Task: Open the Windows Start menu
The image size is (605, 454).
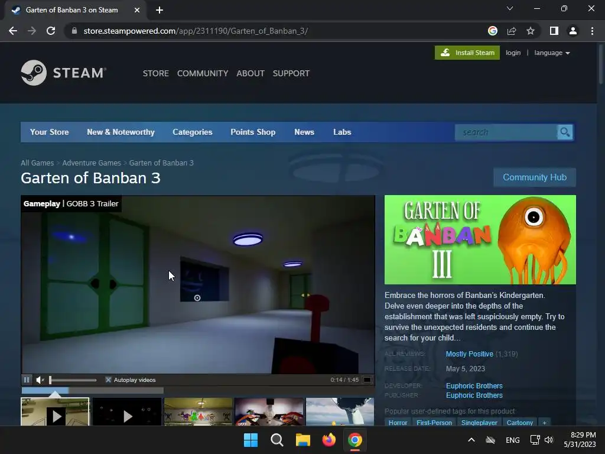Action: (x=251, y=440)
